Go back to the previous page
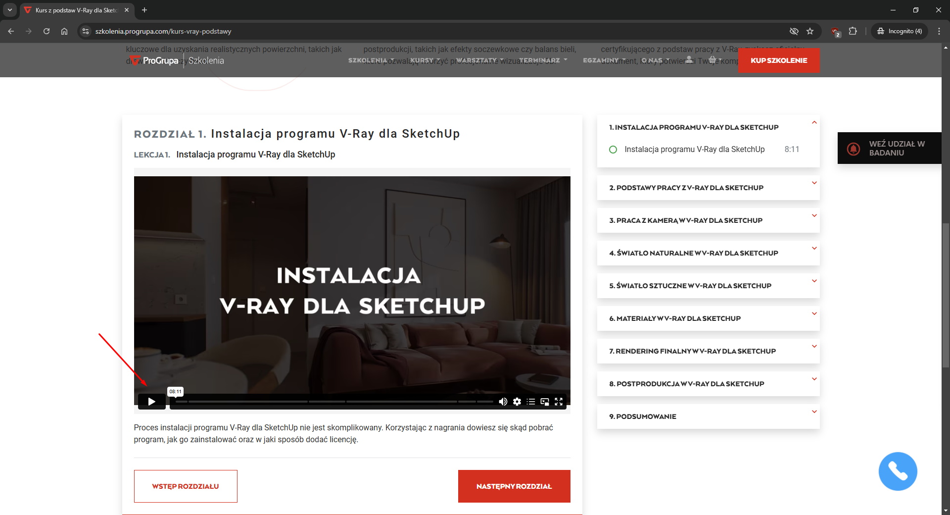Screen dimensions: 950x515 point(11,31)
